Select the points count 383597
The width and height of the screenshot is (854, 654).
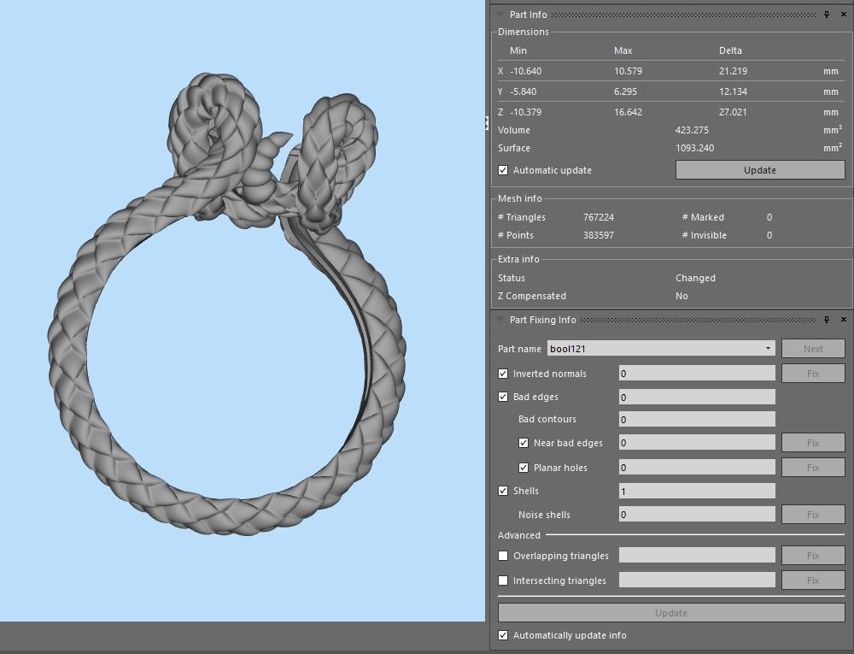(599, 235)
